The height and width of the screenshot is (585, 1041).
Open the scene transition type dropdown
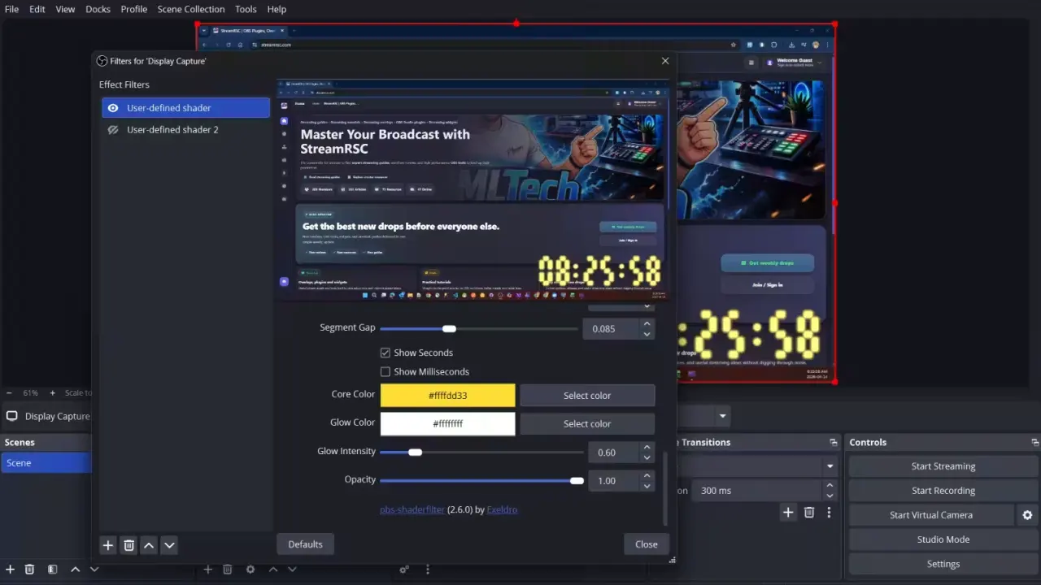click(830, 466)
